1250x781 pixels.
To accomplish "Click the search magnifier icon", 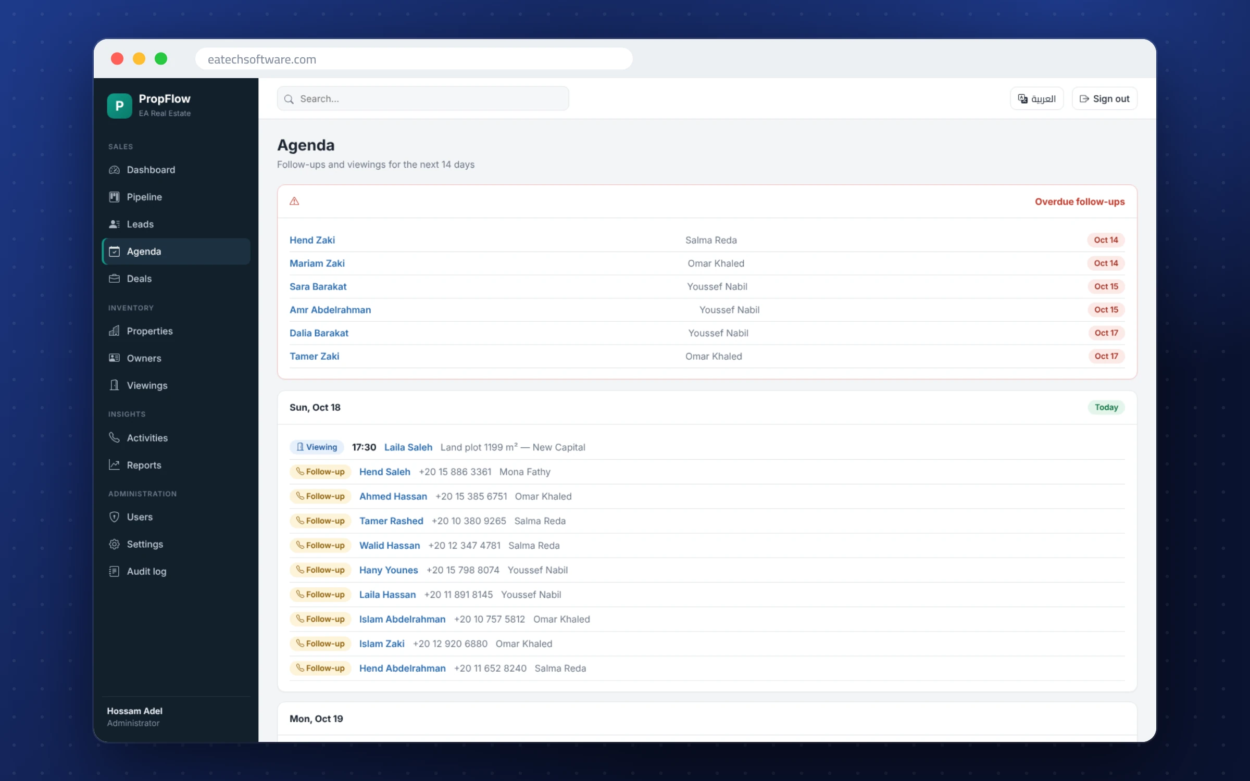I will coord(289,99).
